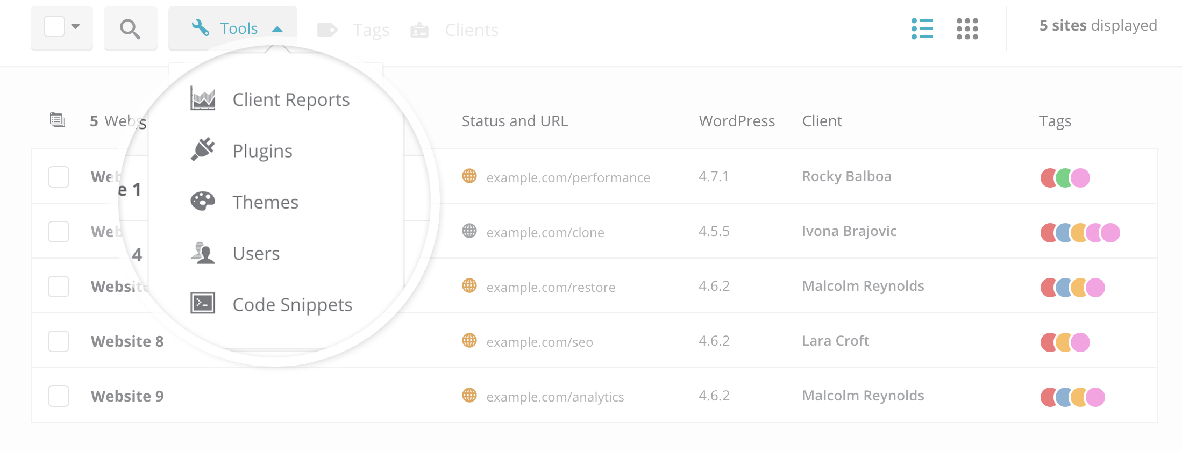Open Website 9 site name link

(127, 396)
